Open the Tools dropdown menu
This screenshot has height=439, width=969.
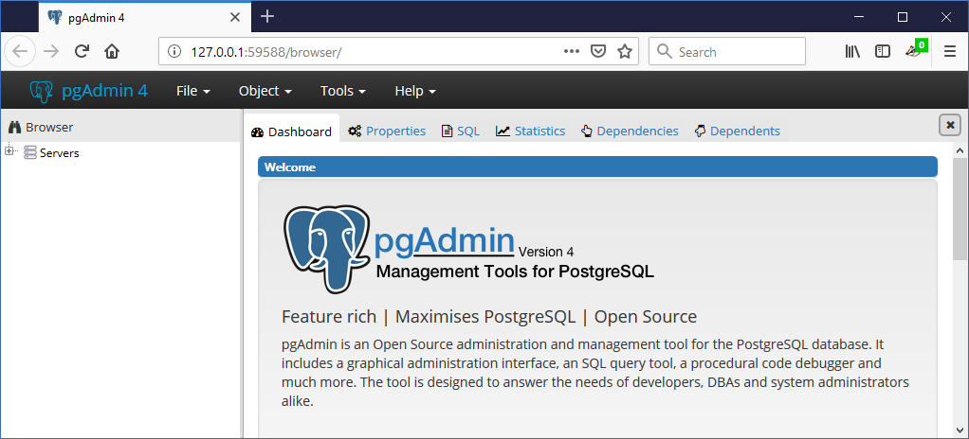pyautogui.click(x=343, y=91)
